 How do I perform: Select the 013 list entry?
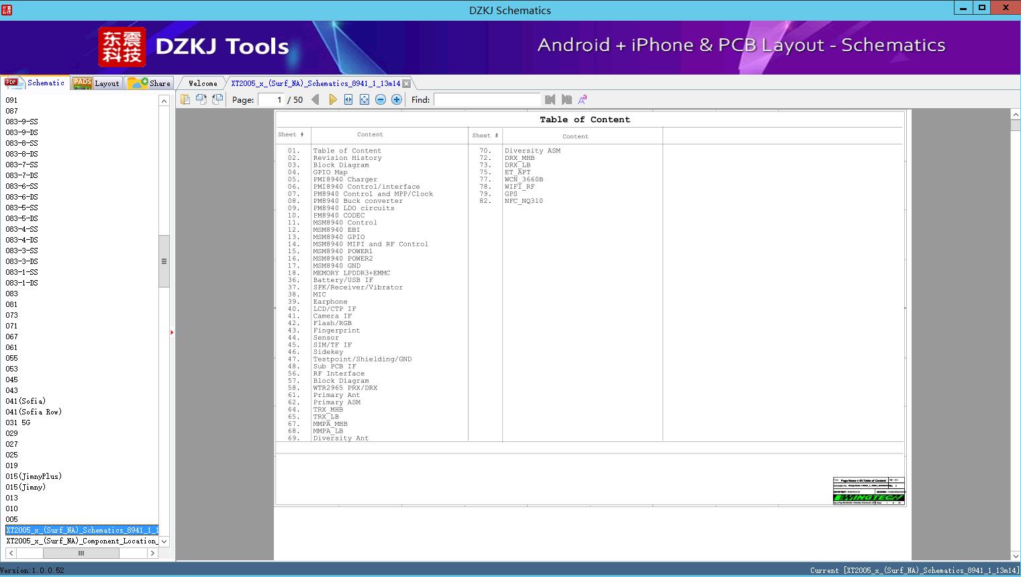tap(11, 498)
